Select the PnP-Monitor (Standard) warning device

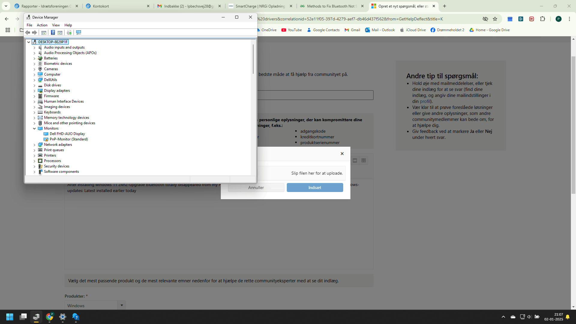pyautogui.click(x=69, y=139)
